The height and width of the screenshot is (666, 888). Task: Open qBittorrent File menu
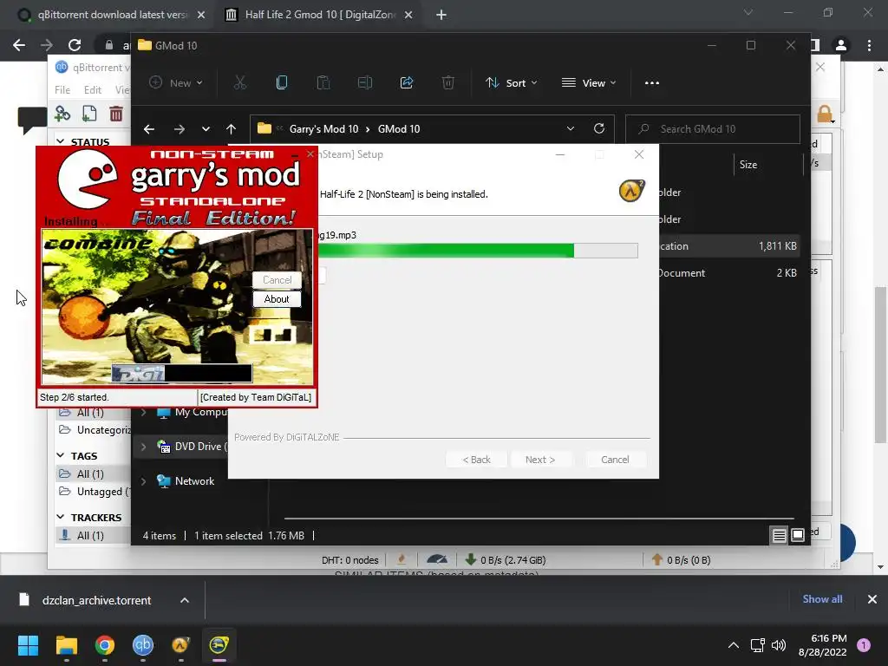click(x=62, y=89)
